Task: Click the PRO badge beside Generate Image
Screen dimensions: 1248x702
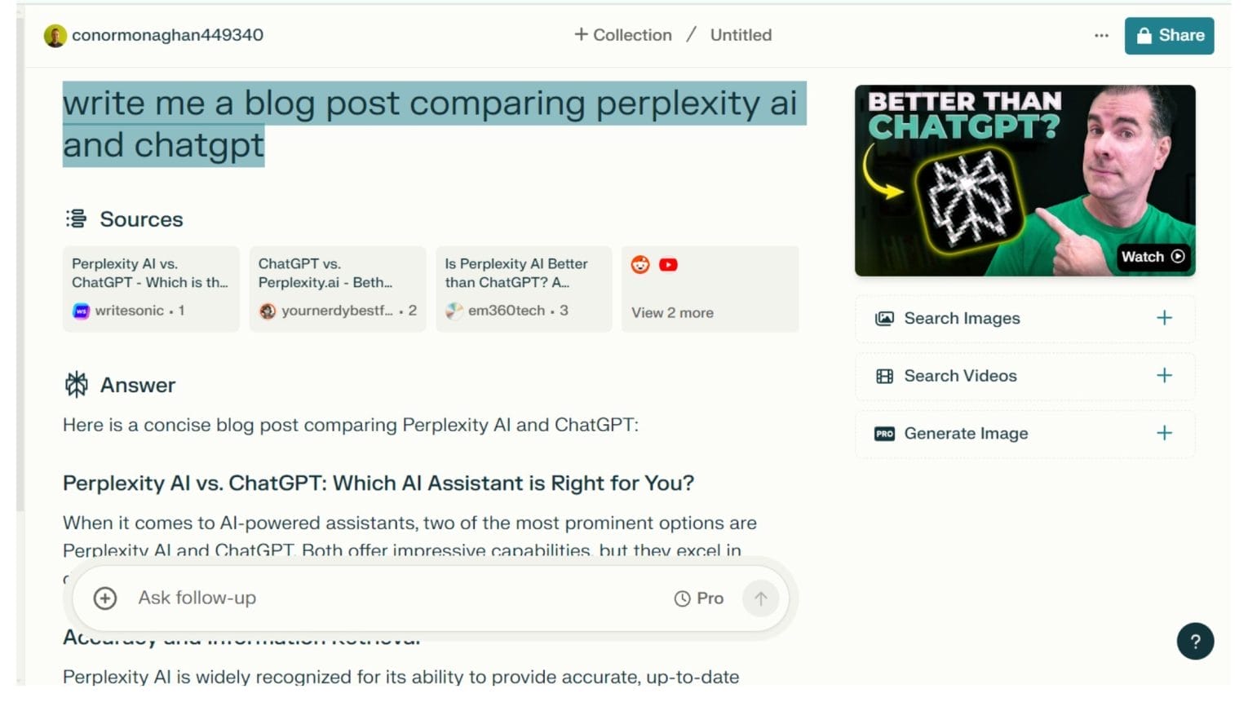Action: pos(883,434)
